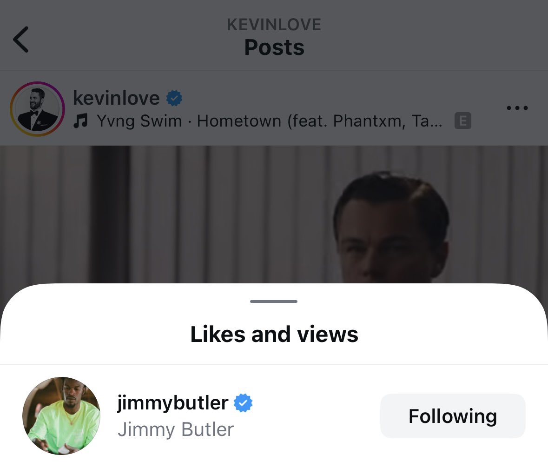Tap the music note audio icon
The height and width of the screenshot is (469, 548).
pyautogui.click(x=81, y=121)
